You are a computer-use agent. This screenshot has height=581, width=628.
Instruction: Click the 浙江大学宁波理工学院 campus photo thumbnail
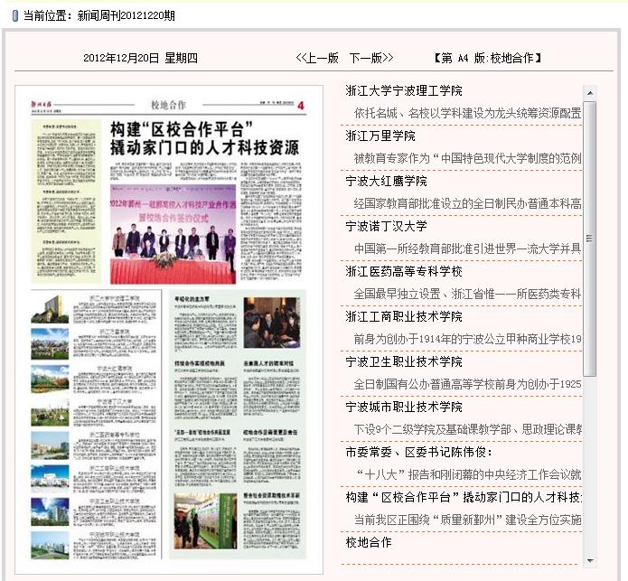[50, 310]
